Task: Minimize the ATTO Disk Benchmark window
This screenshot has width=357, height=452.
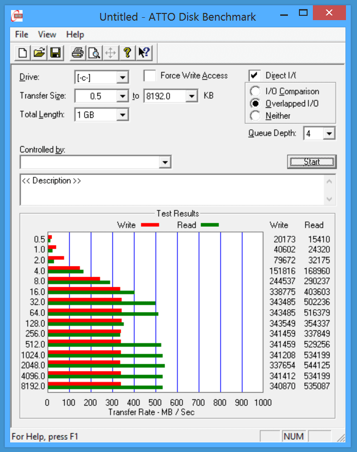Action: pyautogui.click(x=284, y=14)
